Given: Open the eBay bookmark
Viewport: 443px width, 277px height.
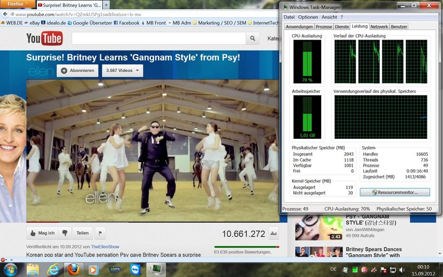Looking at the screenshot, I should click(x=32, y=23).
